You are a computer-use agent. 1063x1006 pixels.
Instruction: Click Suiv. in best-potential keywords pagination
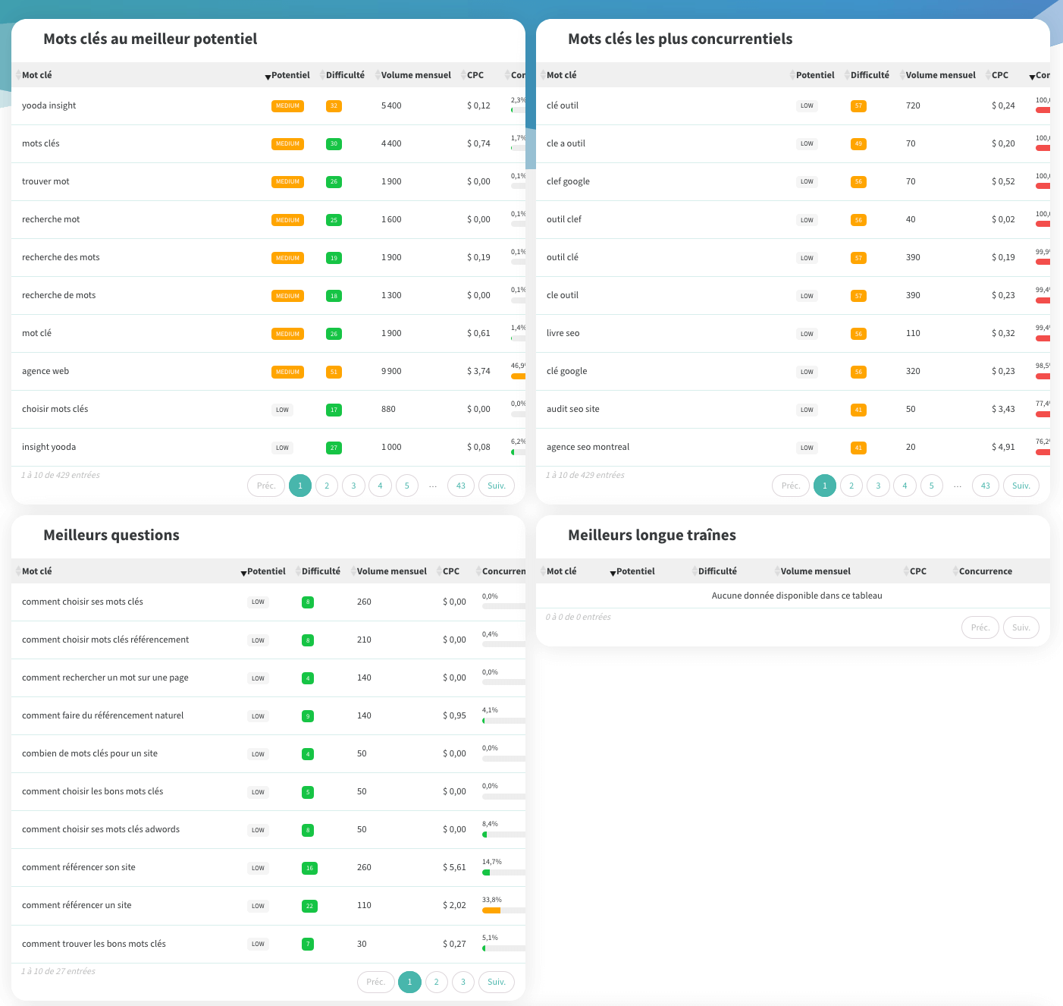point(497,486)
